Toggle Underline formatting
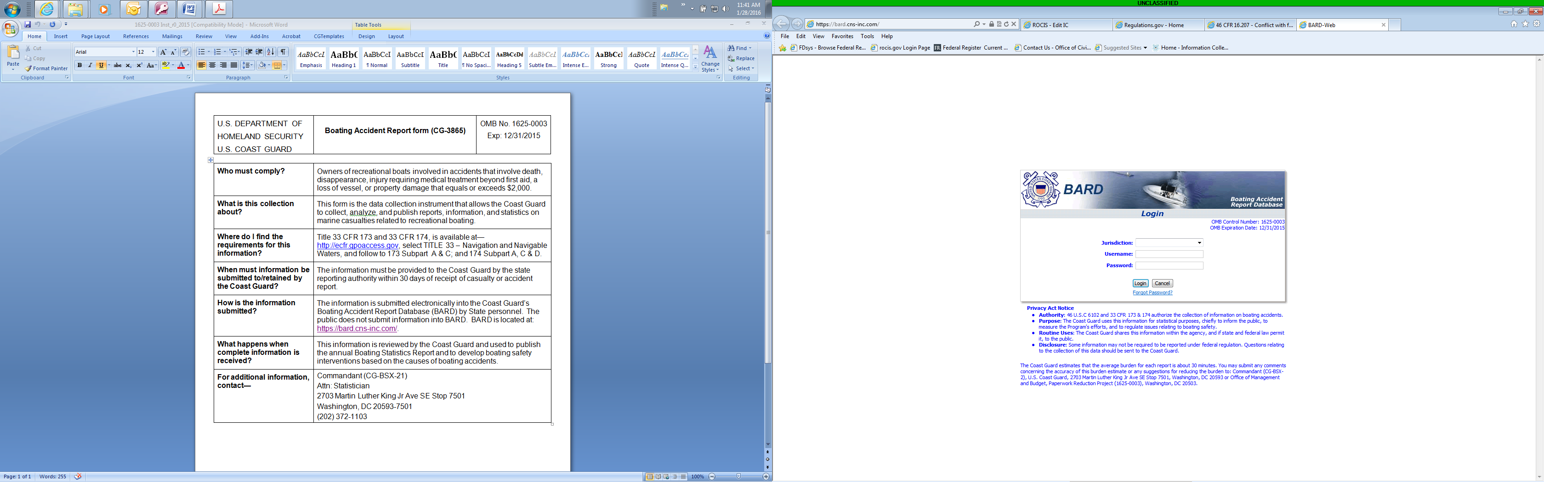This screenshot has width=1544, height=482. click(x=101, y=65)
